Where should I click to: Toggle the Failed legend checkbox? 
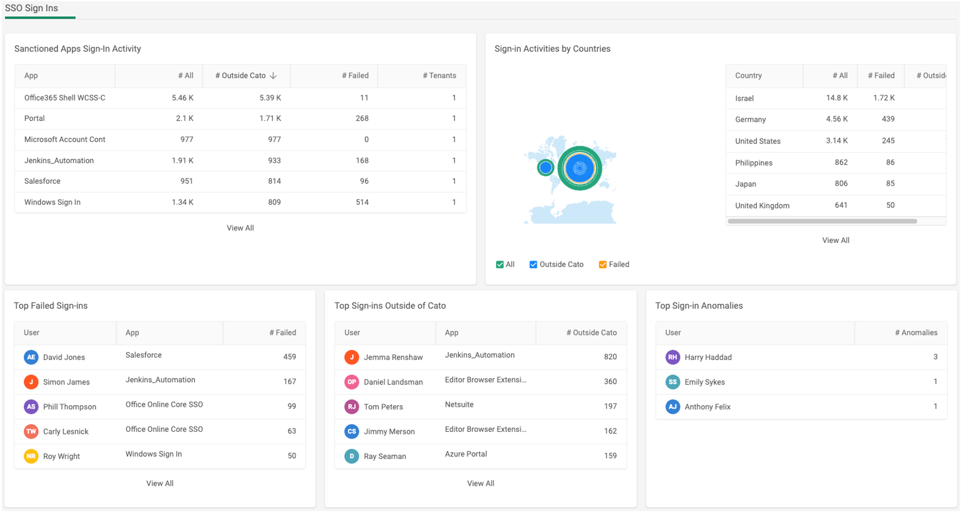tap(602, 264)
